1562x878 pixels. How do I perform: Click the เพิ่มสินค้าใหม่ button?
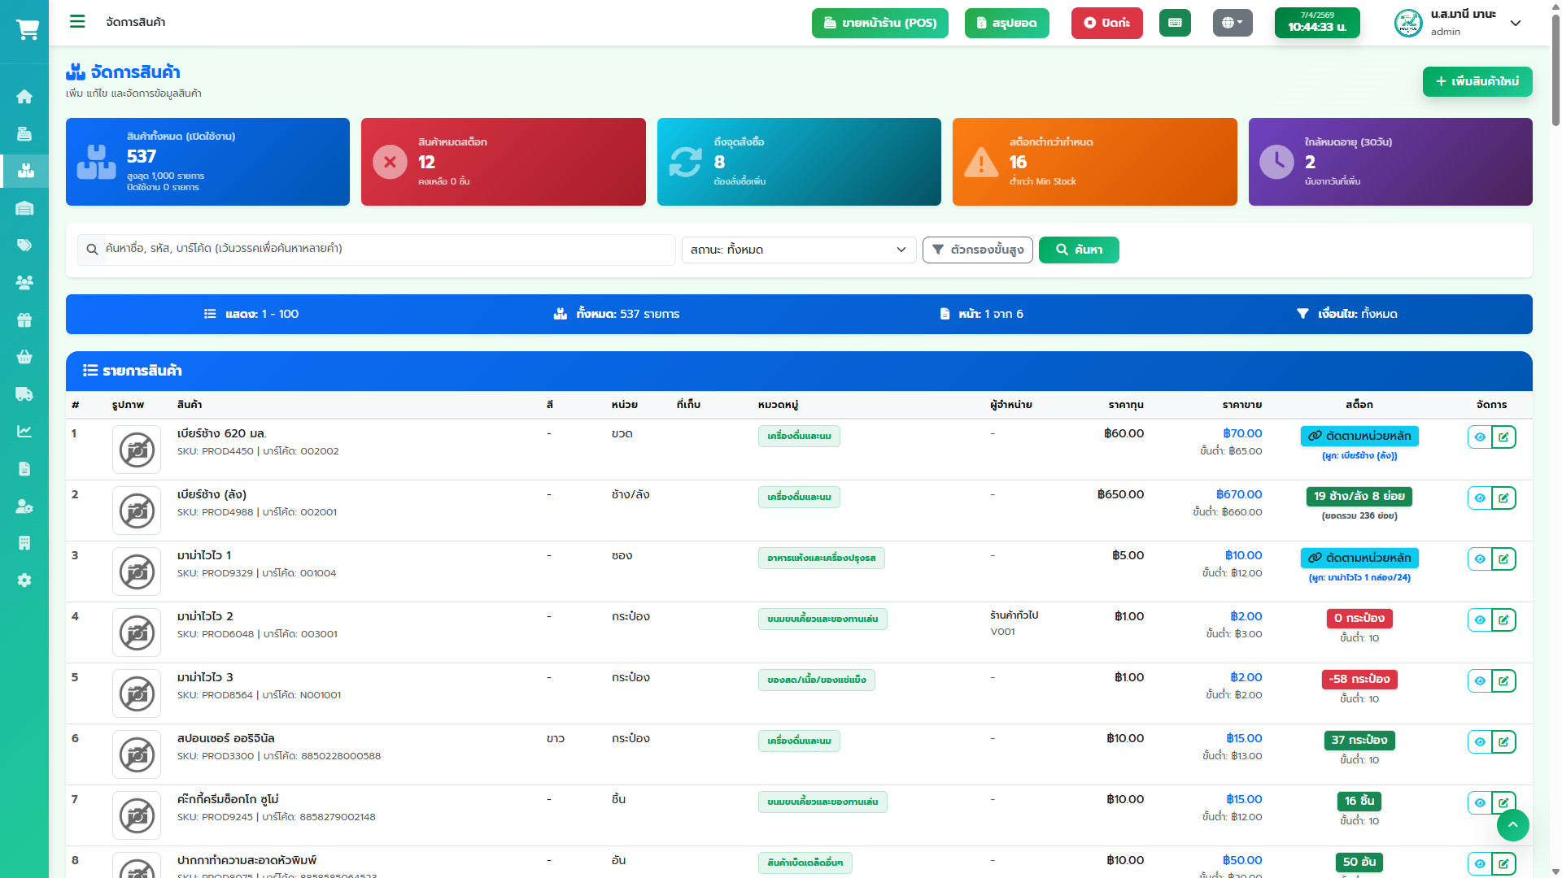click(1477, 81)
